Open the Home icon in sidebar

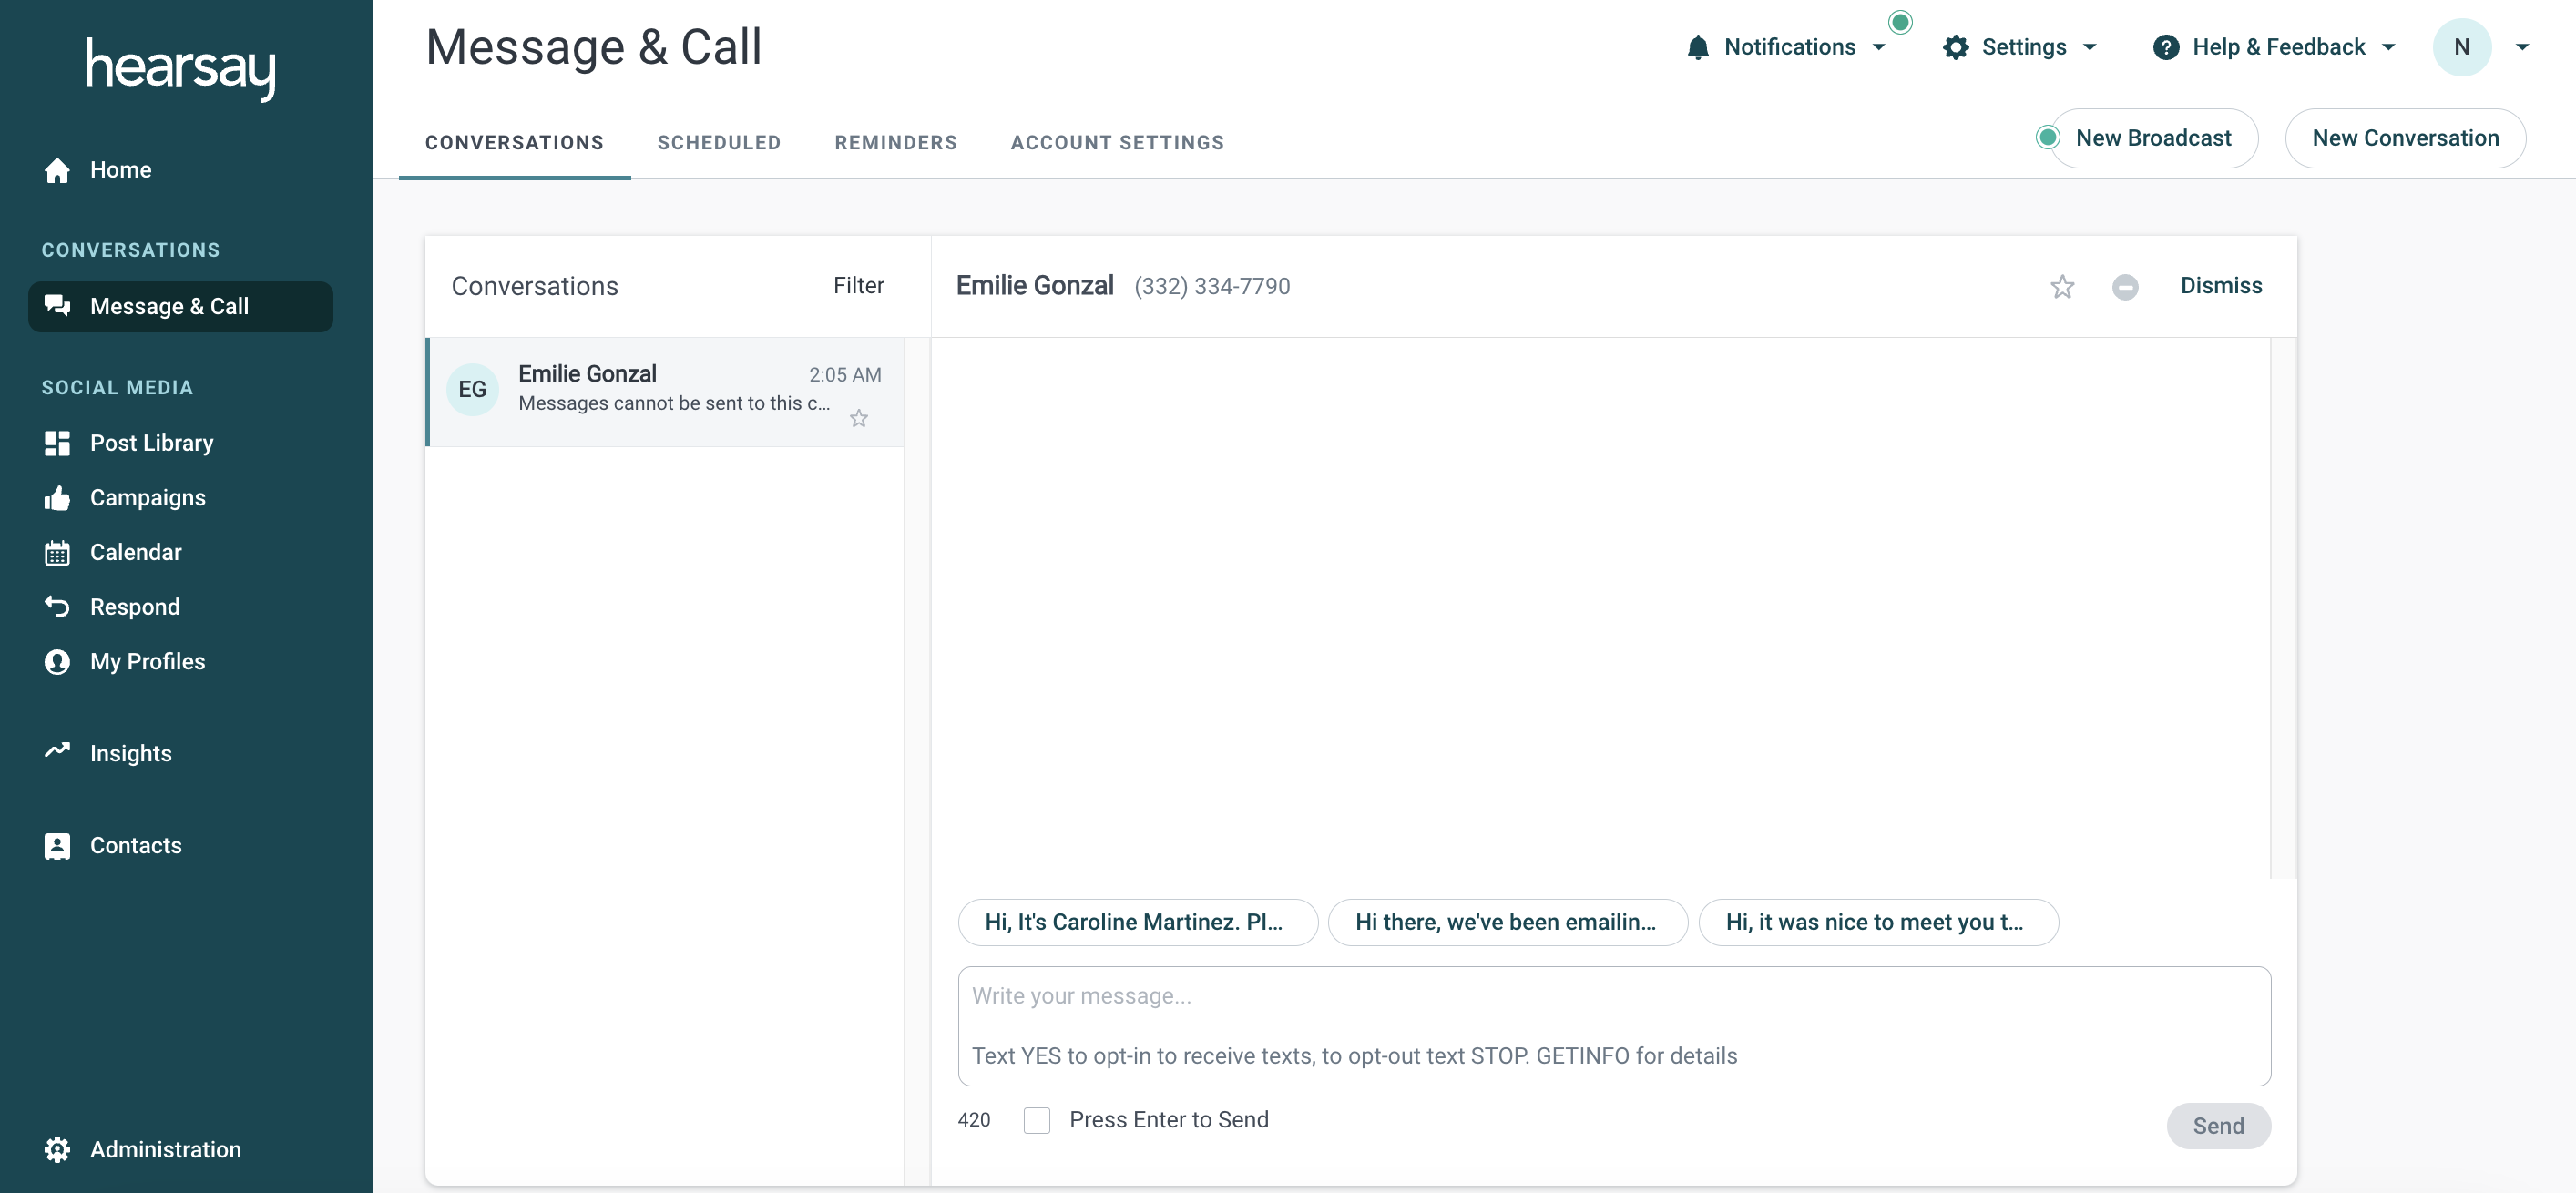pyautogui.click(x=57, y=170)
